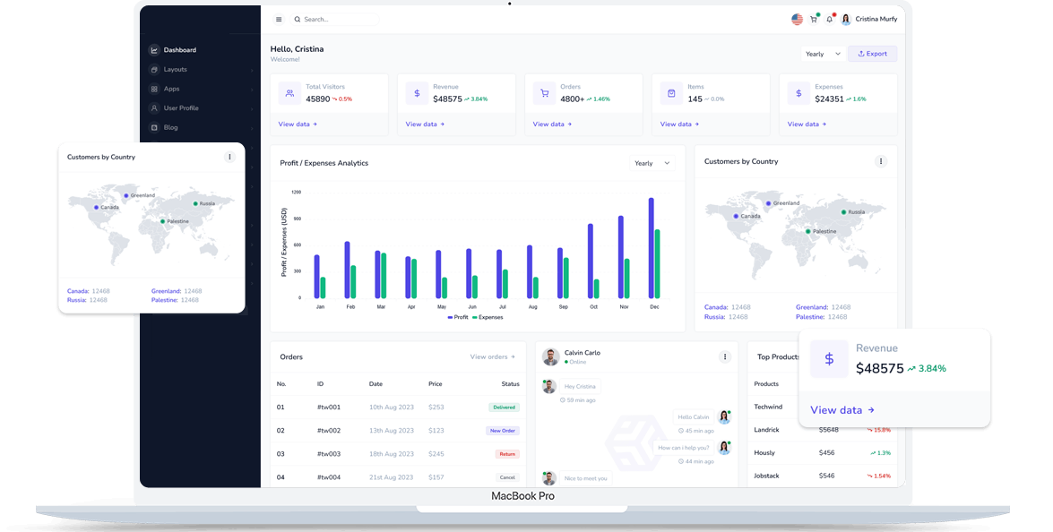This screenshot has height=532, width=1053.
Task: Open the Yearly dropdown beside Export
Action: pos(823,54)
